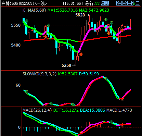
Task: Click the green sell arrow at top-left candle
Action: tap(27, 21)
